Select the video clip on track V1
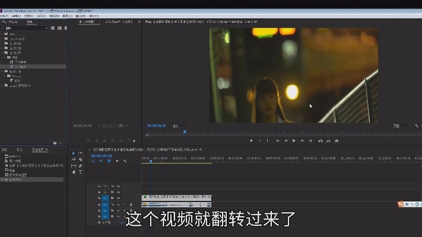Viewport: 422px width, 237px height. point(176,198)
